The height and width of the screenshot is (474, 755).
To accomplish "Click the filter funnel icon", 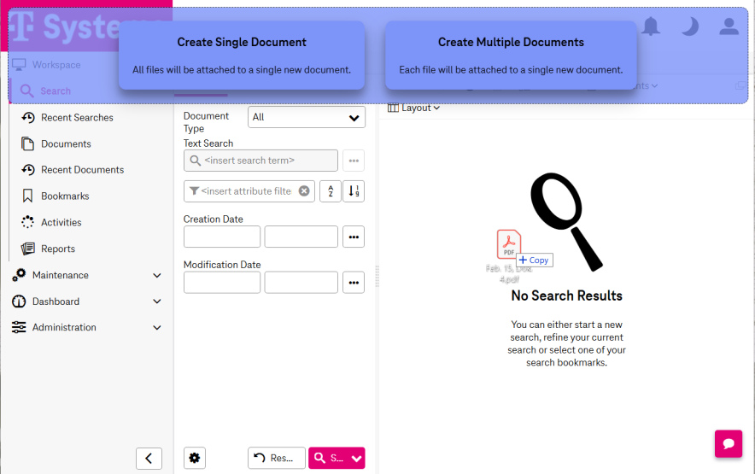I will coord(194,191).
